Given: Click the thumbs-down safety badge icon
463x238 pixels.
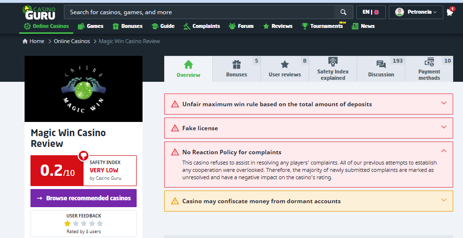Looking at the screenshot, I should tap(83, 156).
